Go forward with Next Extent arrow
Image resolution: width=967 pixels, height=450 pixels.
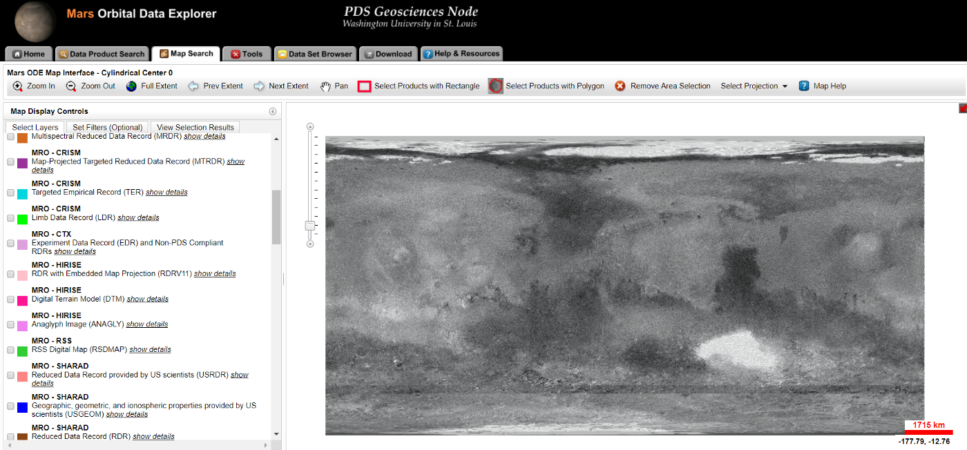click(x=259, y=86)
